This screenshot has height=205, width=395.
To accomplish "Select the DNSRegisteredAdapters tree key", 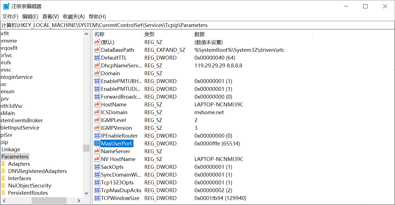I will click(x=37, y=171).
